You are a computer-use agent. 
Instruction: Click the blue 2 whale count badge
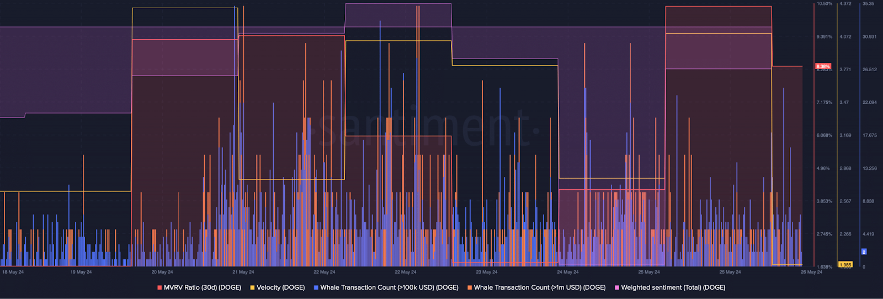864,252
